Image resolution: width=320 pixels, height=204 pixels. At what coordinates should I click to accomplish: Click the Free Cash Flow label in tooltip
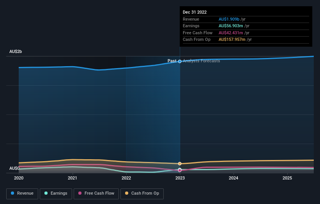click(x=198, y=33)
